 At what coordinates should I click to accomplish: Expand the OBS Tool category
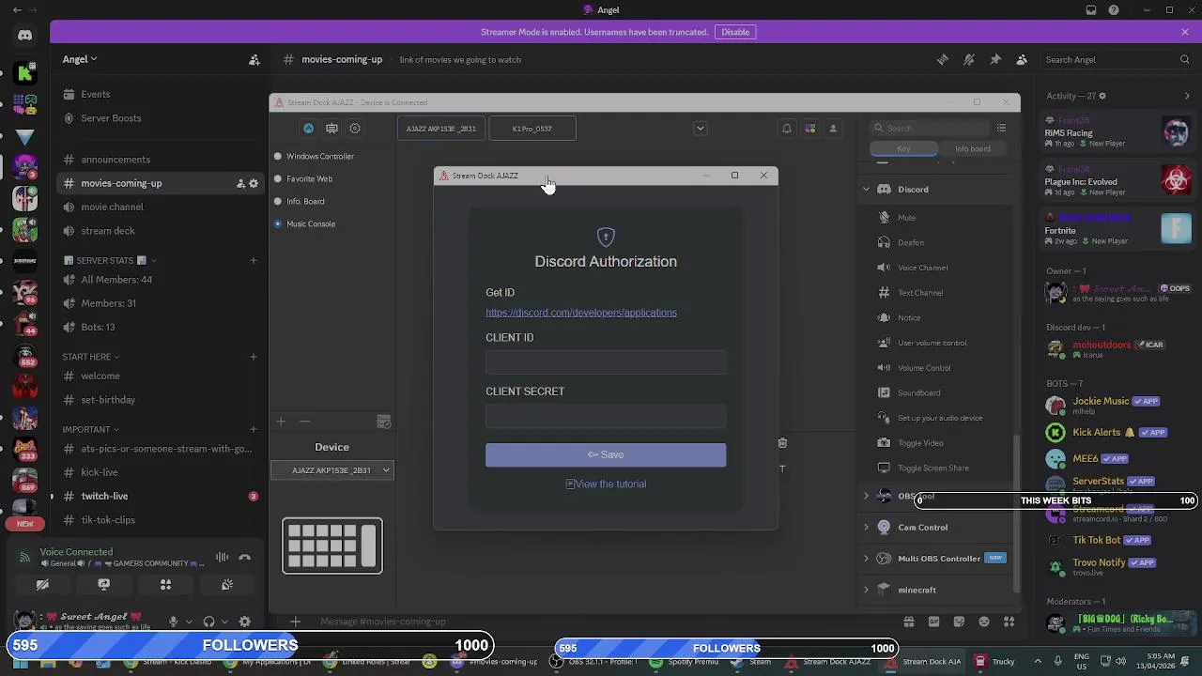coord(867,496)
